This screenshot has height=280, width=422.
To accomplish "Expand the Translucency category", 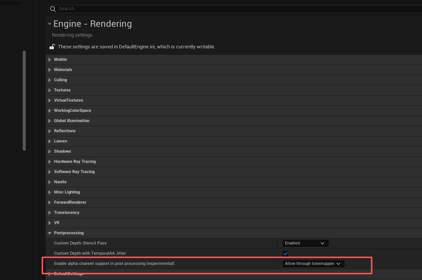I will click(x=50, y=213).
